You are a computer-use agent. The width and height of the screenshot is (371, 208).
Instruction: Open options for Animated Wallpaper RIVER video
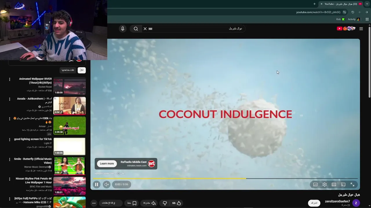[x=10, y=79]
